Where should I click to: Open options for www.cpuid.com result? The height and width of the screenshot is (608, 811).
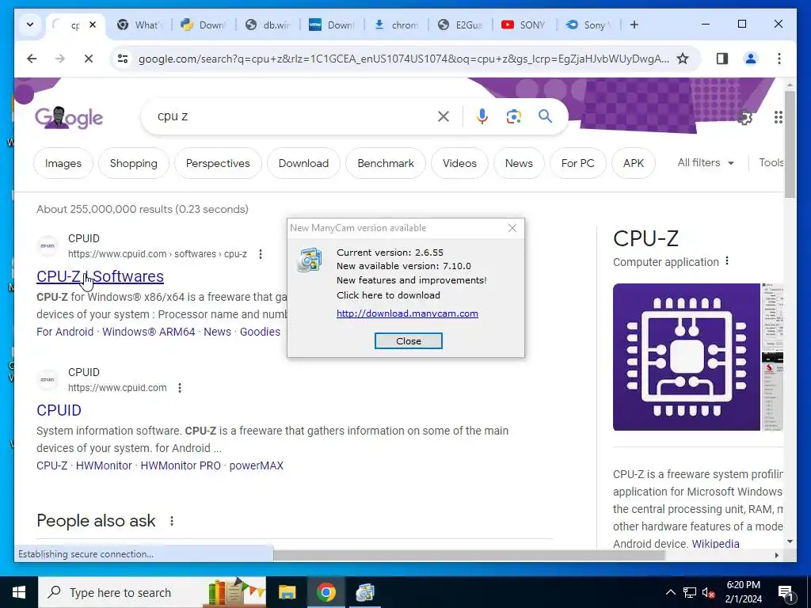click(x=180, y=388)
